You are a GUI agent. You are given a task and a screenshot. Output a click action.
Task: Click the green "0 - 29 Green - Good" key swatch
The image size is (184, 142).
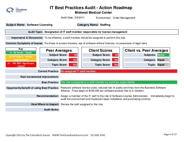(21, 53)
